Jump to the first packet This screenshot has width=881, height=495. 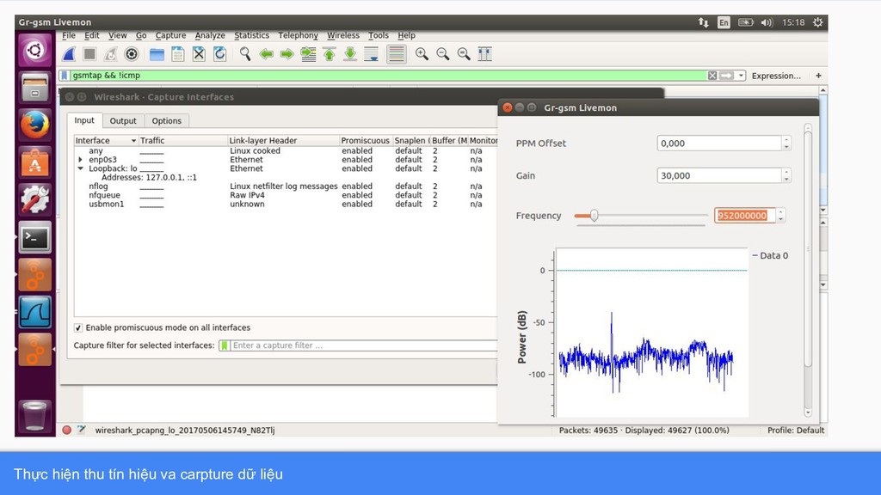point(330,54)
